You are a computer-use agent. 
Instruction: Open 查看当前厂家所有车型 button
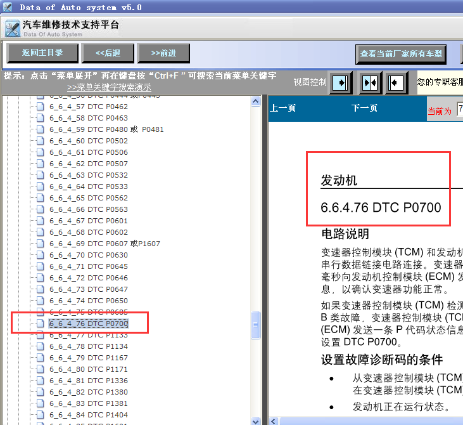point(401,54)
